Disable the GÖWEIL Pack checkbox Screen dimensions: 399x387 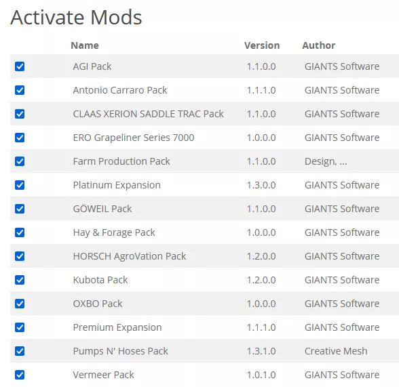[20, 209]
